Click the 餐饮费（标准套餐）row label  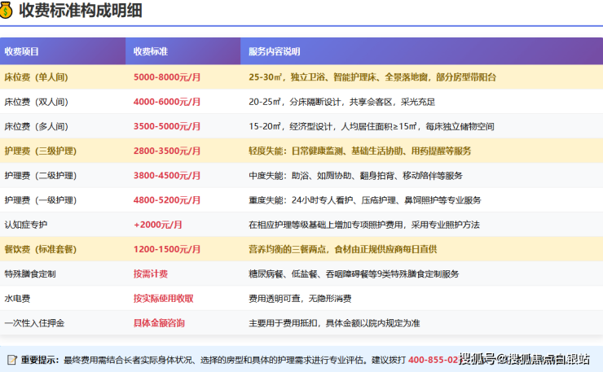[x=41, y=249]
